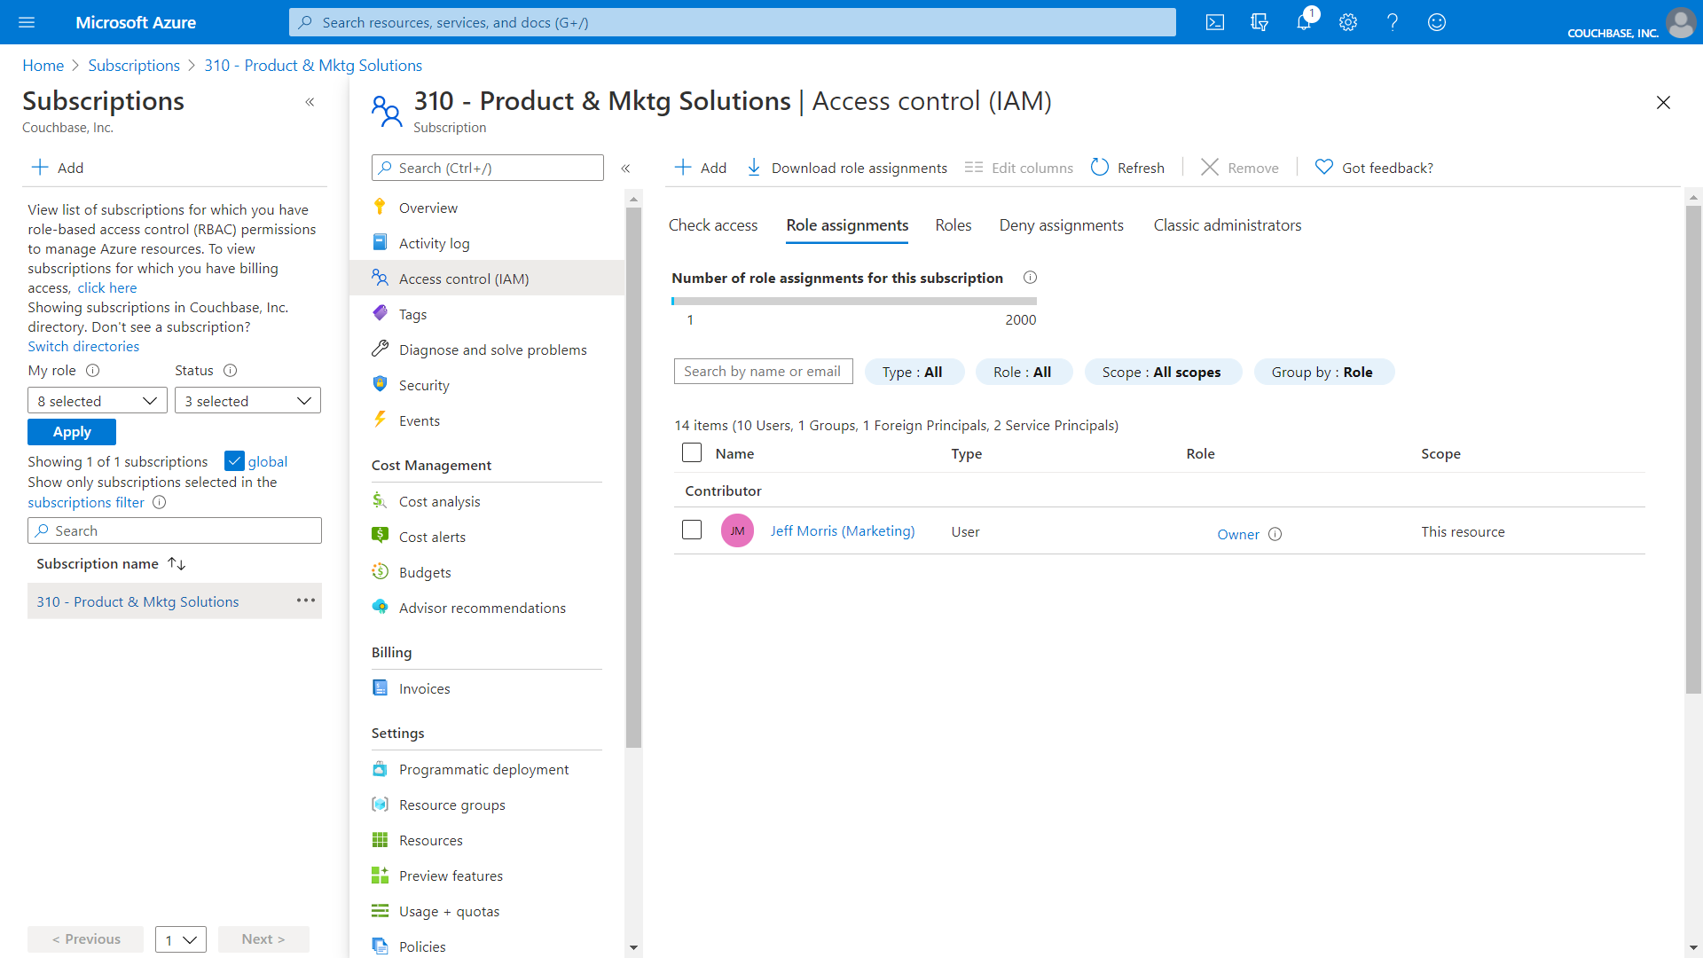
Task: Open portal settings gear icon
Action: (1348, 22)
